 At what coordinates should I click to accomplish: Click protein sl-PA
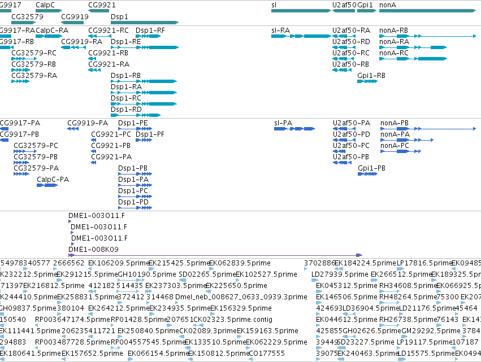point(294,129)
